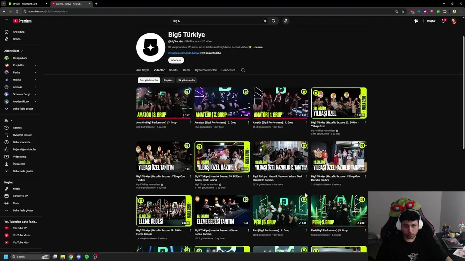Switch to Stream - Kick Dashboard tab
The height and width of the screenshot is (261, 465).
(x=25, y=4)
